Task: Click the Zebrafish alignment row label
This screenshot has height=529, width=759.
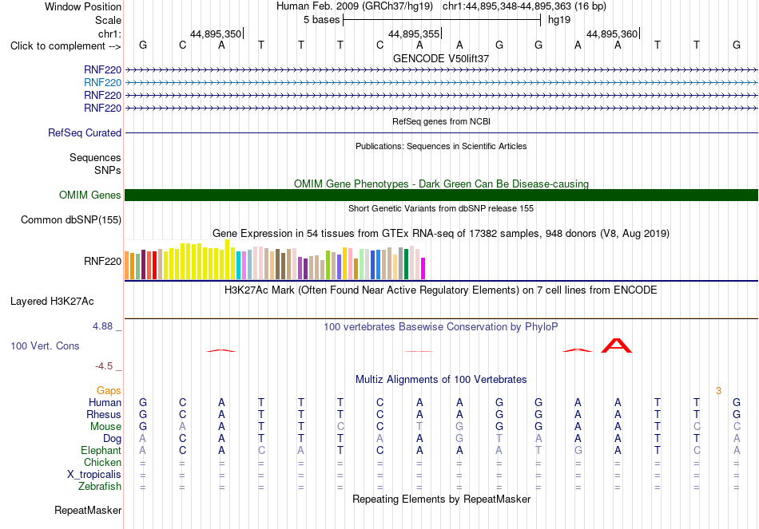Action: [100, 487]
